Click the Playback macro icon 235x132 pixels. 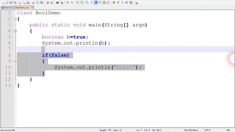click(122, 3)
